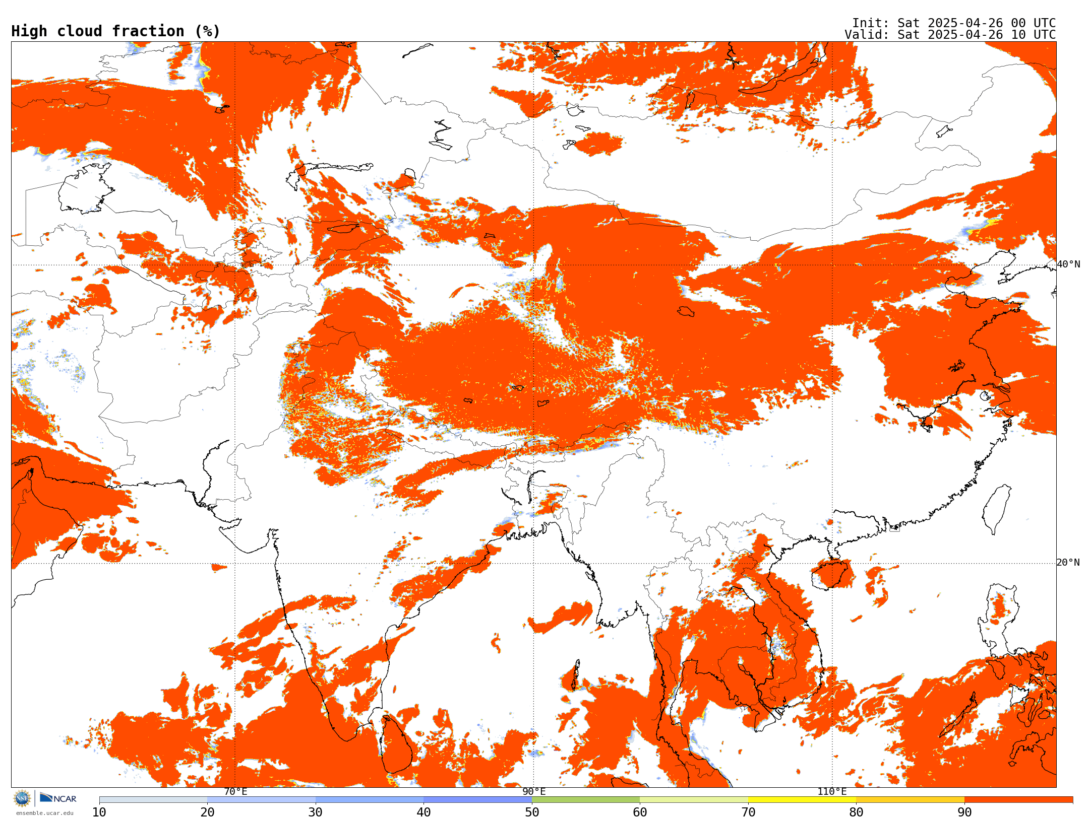Click the colorbar label 50
1089x819 pixels.
(x=532, y=812)
